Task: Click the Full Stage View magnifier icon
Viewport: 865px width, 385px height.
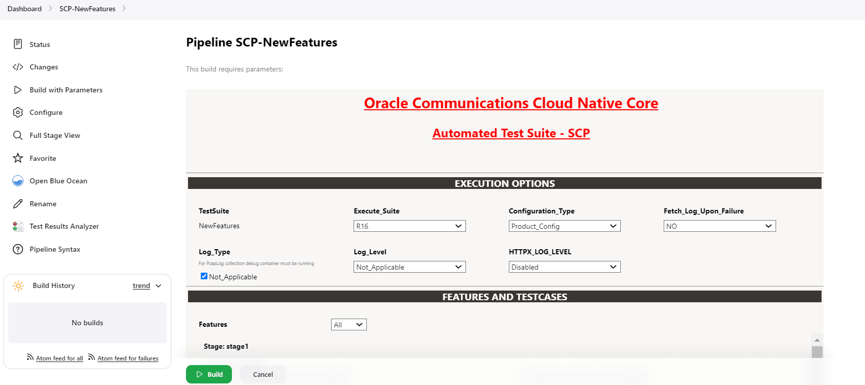Action: coord(18,135)
